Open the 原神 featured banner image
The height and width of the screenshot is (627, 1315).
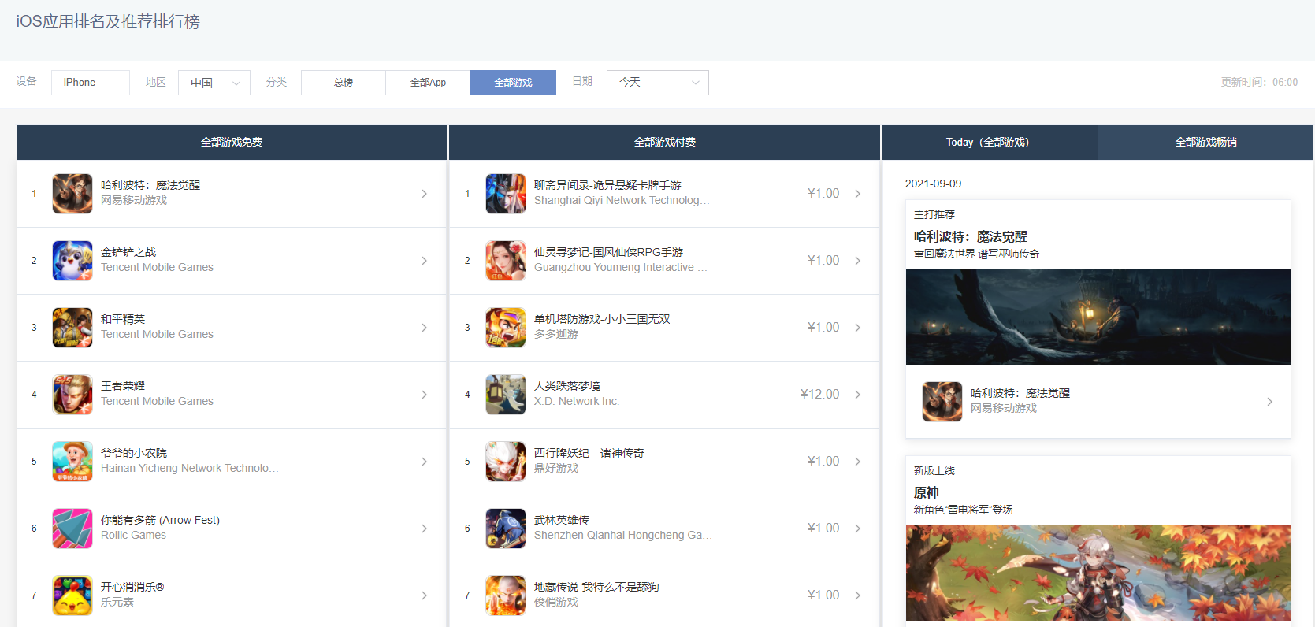click(x=1098, y=573)
